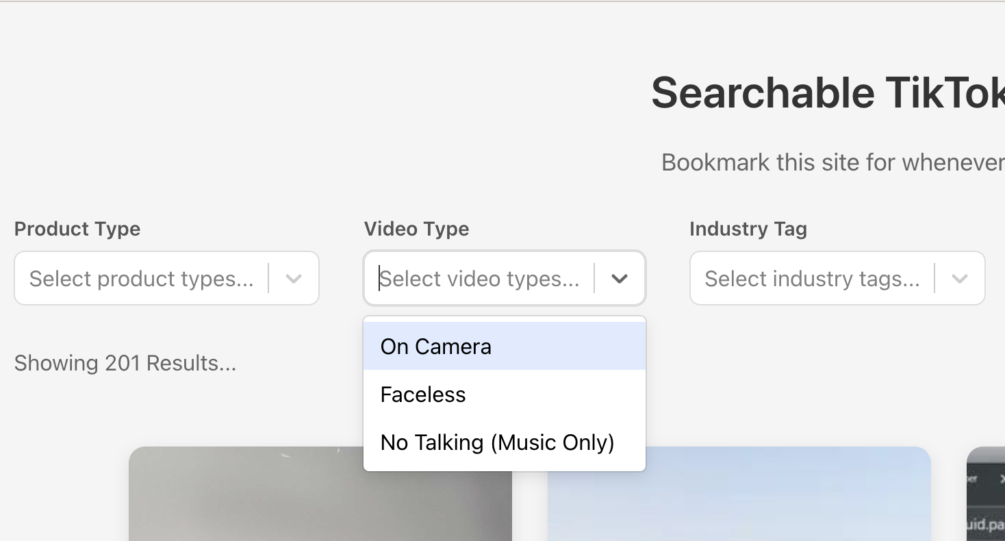Click the 'Showing 201 Results...' text

click(125, 363)
